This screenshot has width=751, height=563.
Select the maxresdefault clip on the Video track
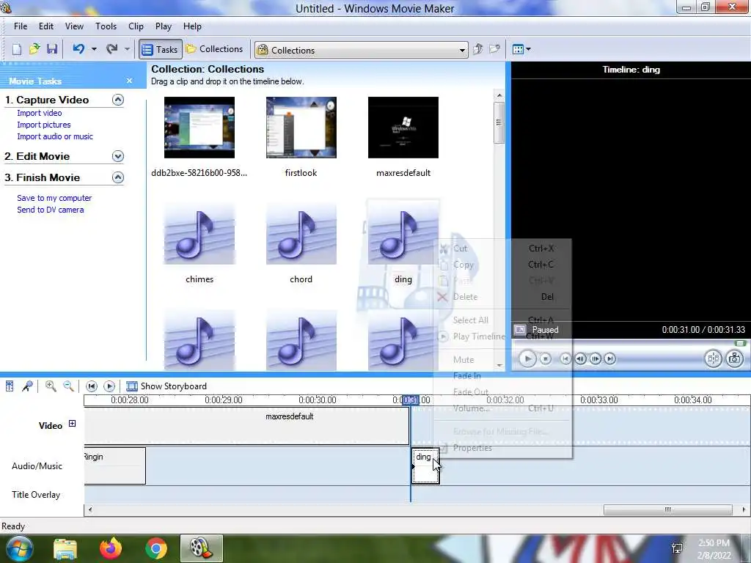246,426
